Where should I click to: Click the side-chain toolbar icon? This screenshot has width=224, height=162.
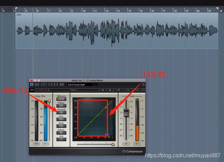56,84
